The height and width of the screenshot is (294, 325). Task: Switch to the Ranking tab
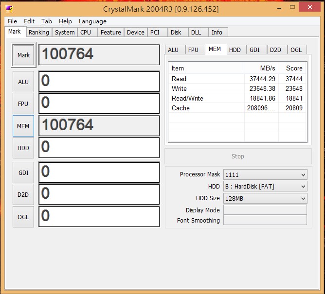click(39, 32)
